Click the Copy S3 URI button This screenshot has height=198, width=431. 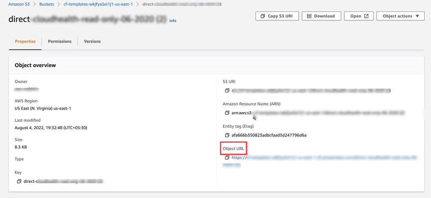pyautogui.click(x=277, y=16)
